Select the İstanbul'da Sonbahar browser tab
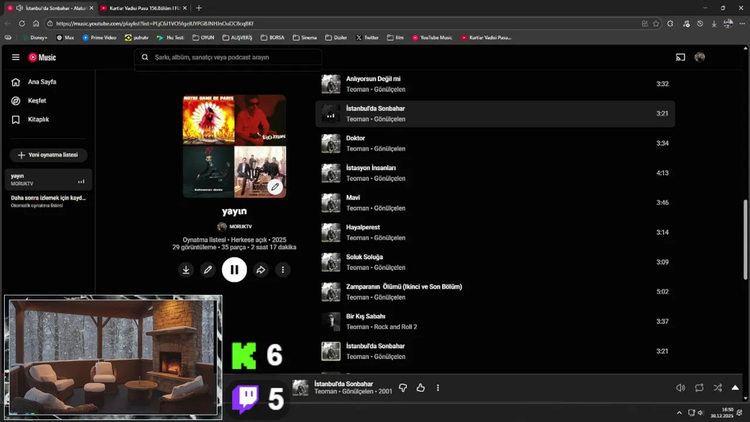Viewport: 750px width, 422px height. click(x=50, y=8)
